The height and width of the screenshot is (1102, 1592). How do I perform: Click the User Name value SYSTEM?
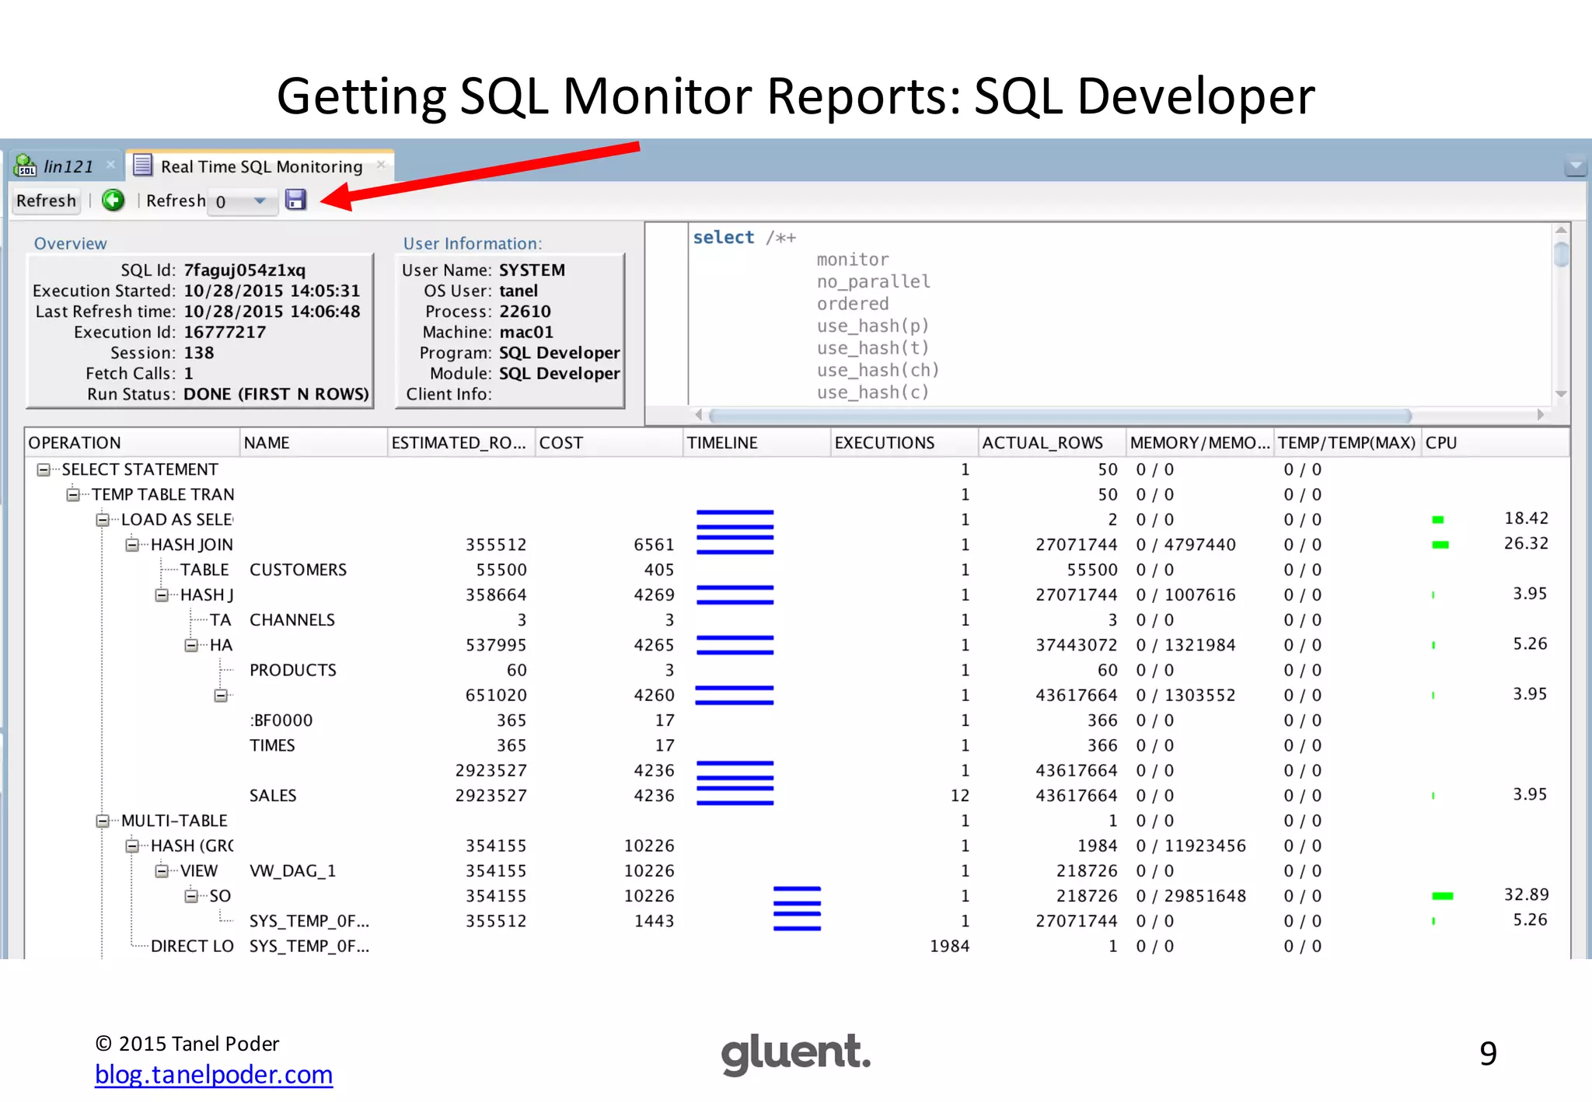532,270
